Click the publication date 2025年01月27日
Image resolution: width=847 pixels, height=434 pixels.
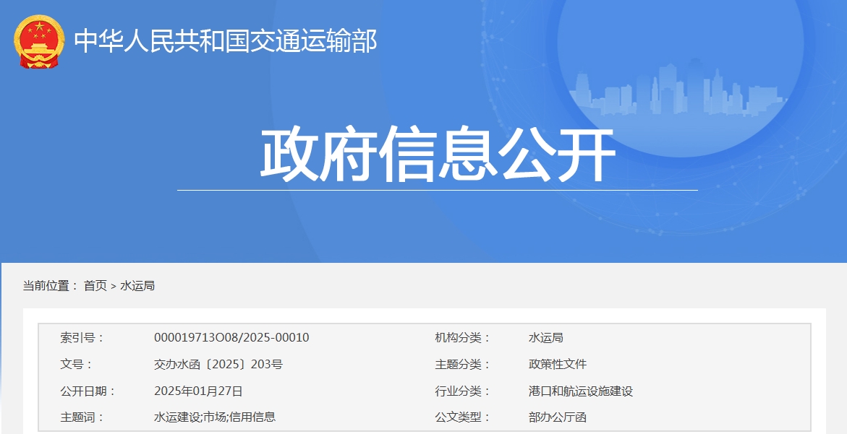198,391
